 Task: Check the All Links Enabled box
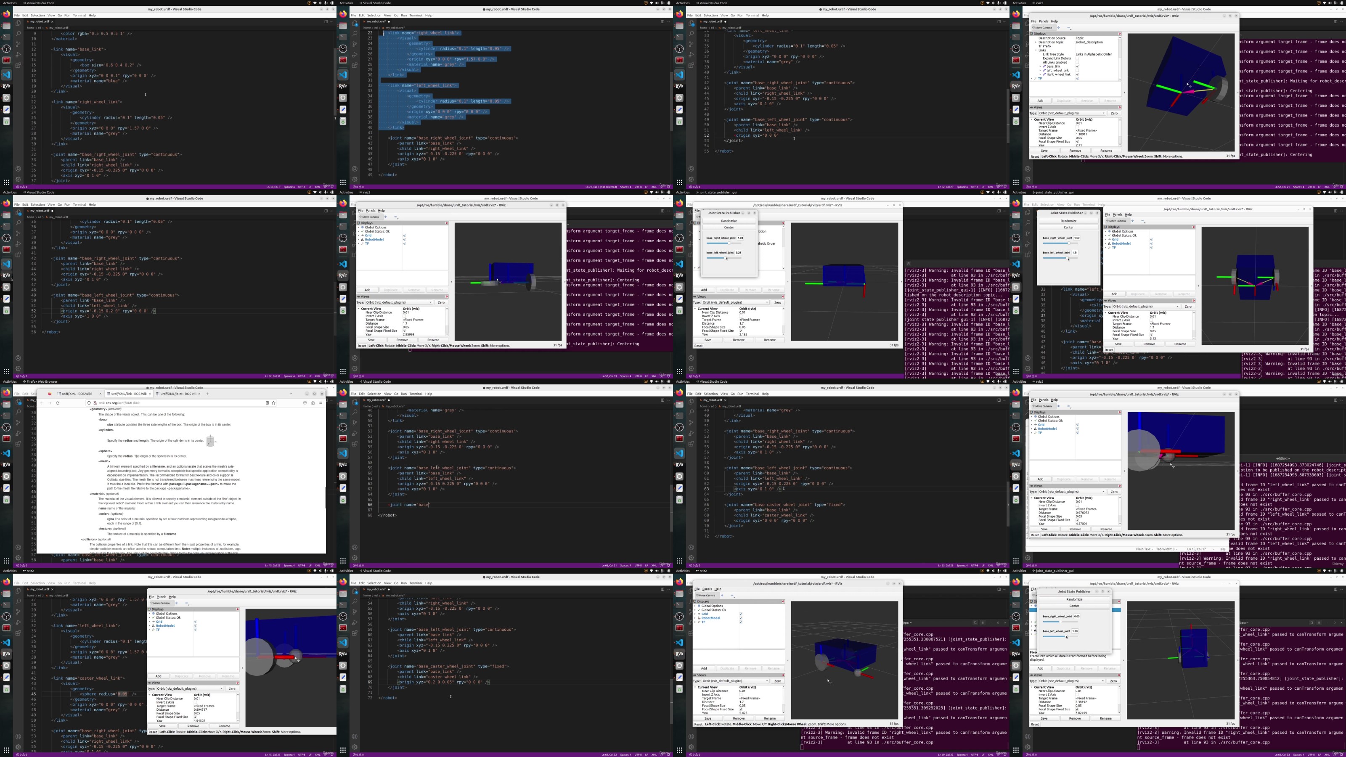(x=1077, y=63)
